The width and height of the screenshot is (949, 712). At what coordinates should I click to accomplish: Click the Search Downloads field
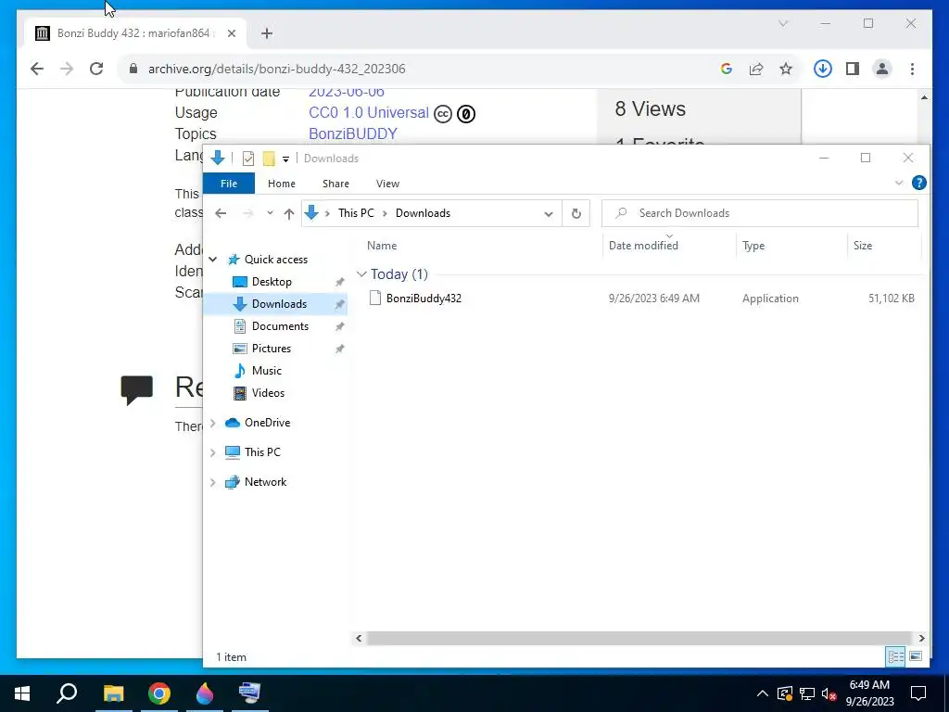(760, 213)
